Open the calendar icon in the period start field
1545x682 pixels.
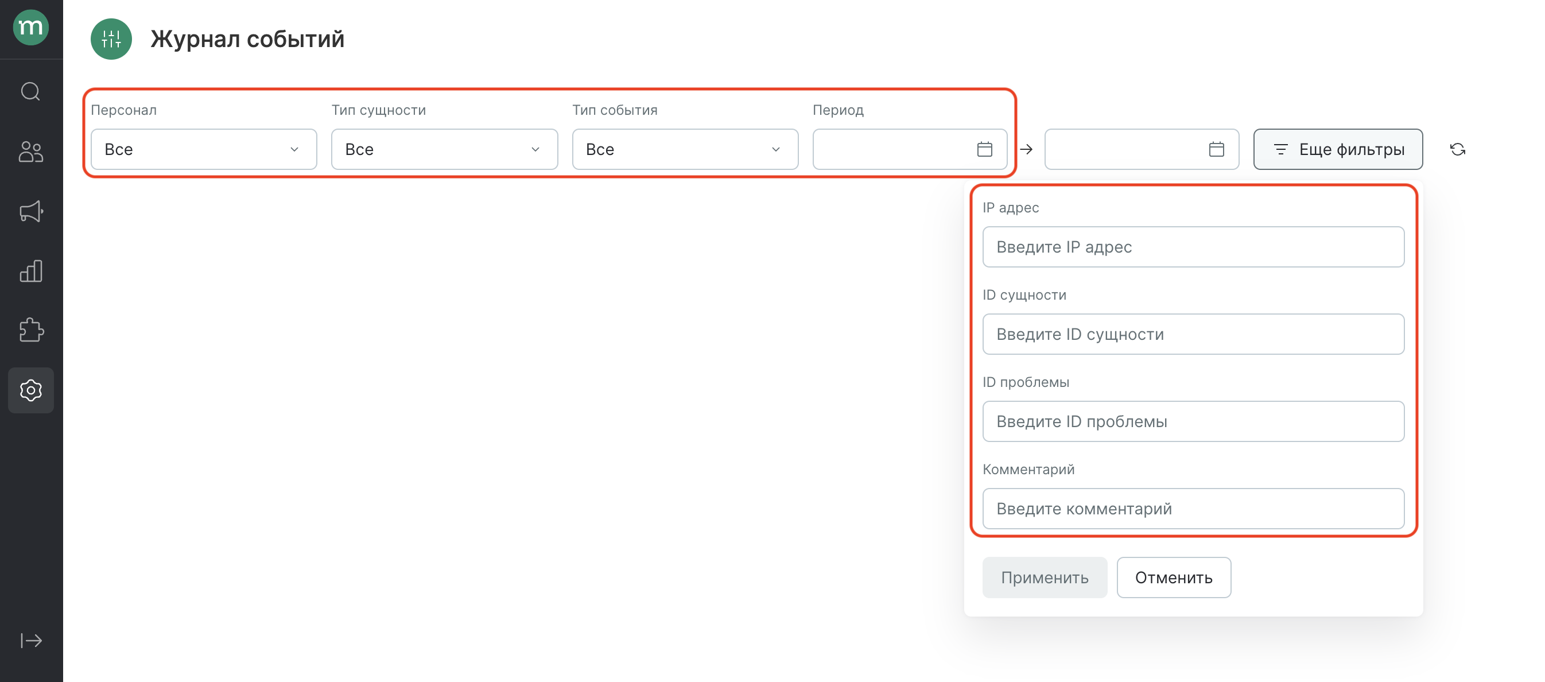(985, 149)
